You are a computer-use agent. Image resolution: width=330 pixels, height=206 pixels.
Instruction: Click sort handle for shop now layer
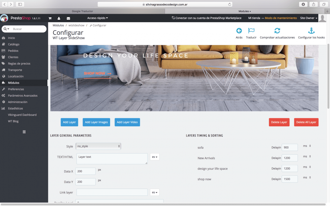coord(310,177)
